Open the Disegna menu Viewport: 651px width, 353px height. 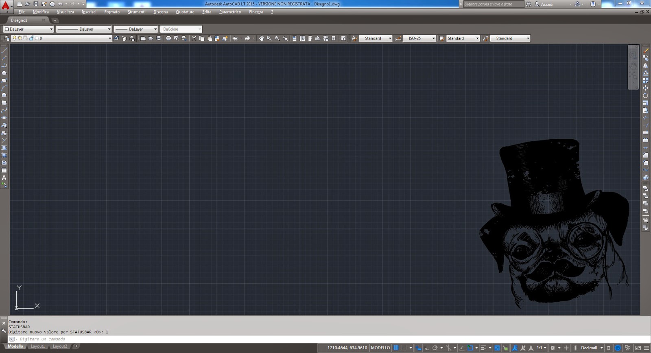coord(161,12)
